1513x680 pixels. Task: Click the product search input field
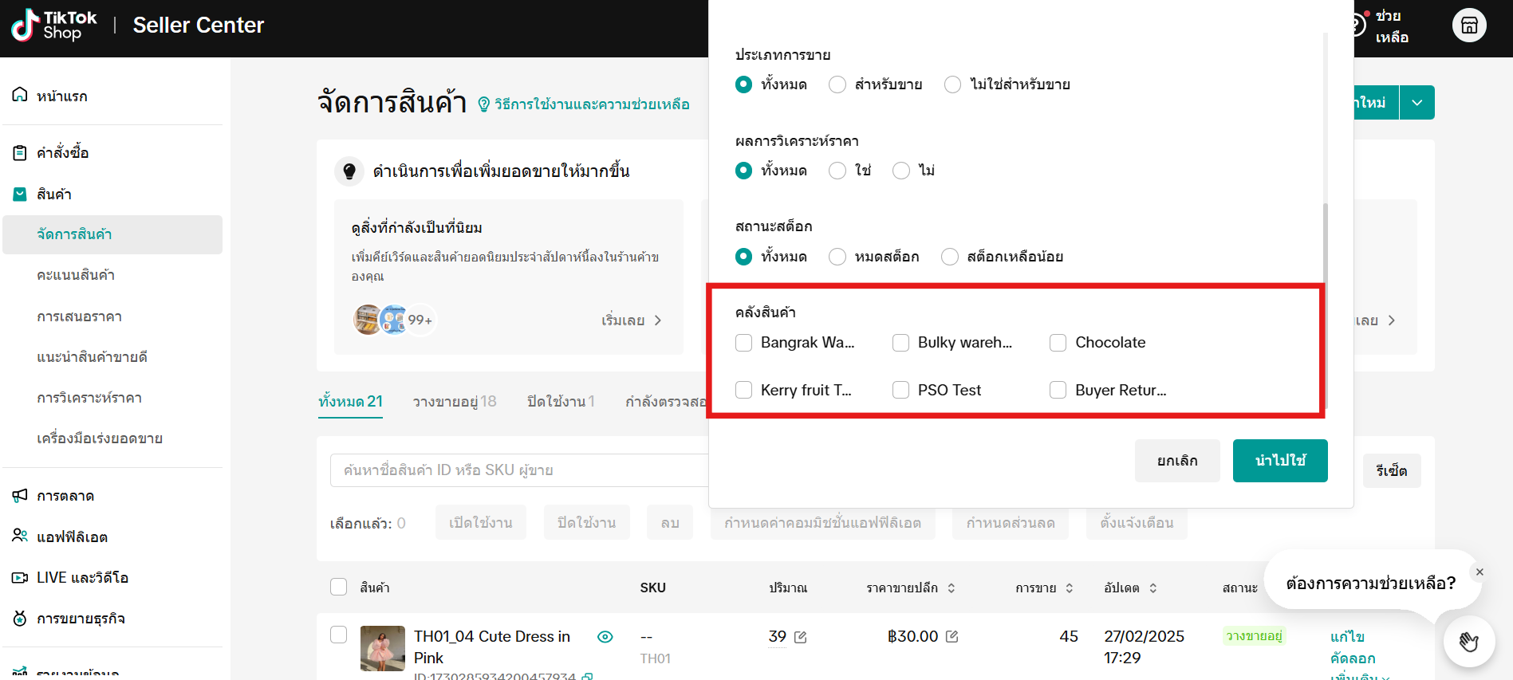518,470
